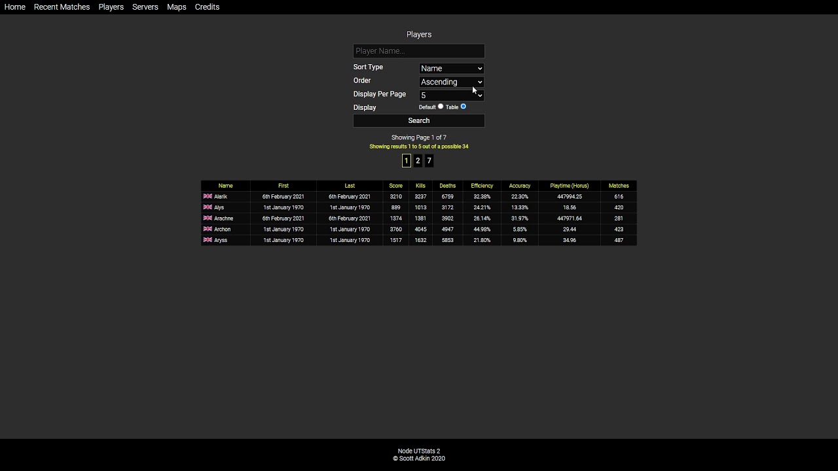
Task: Click Arachne's accuracy value 31.97%
Action: [520, 218]
